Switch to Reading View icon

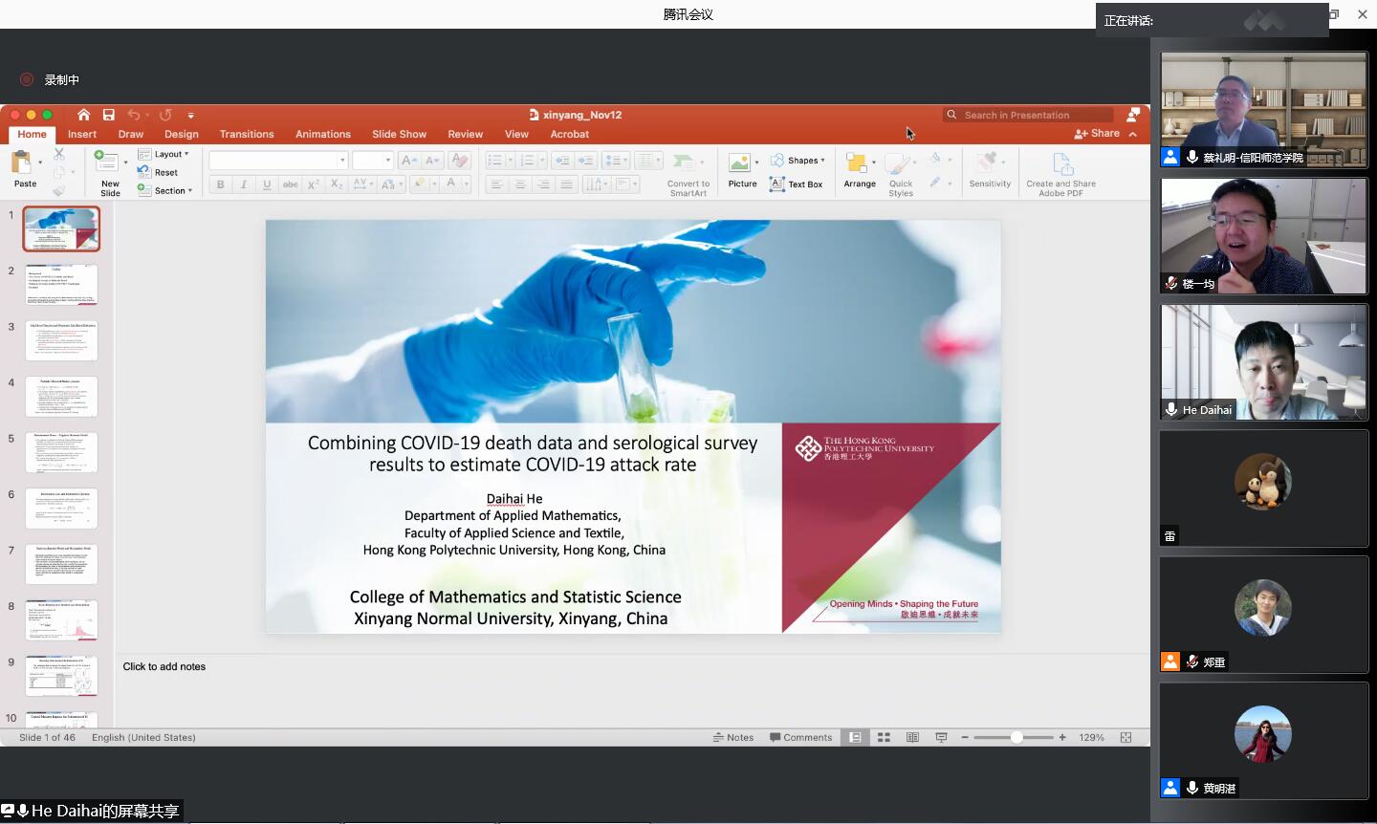tap(912, 737)
